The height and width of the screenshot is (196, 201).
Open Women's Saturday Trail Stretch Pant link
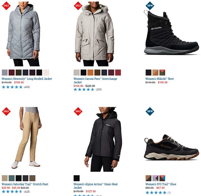pyautogui.click(x=25, y=184)
